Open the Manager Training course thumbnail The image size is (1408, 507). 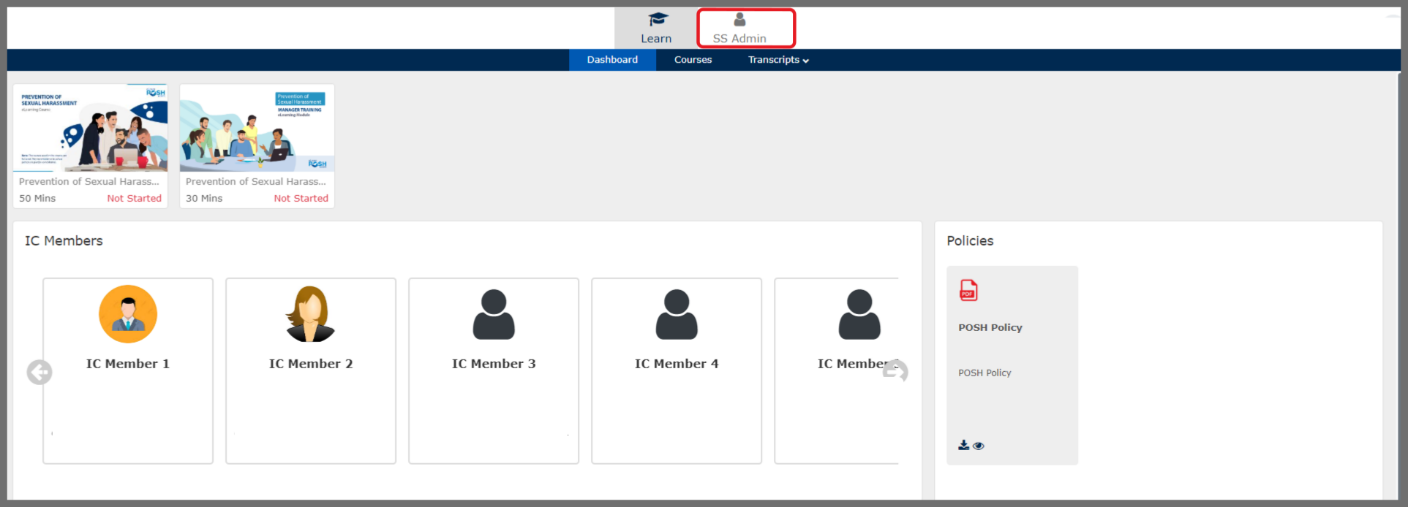pos(257,128)
